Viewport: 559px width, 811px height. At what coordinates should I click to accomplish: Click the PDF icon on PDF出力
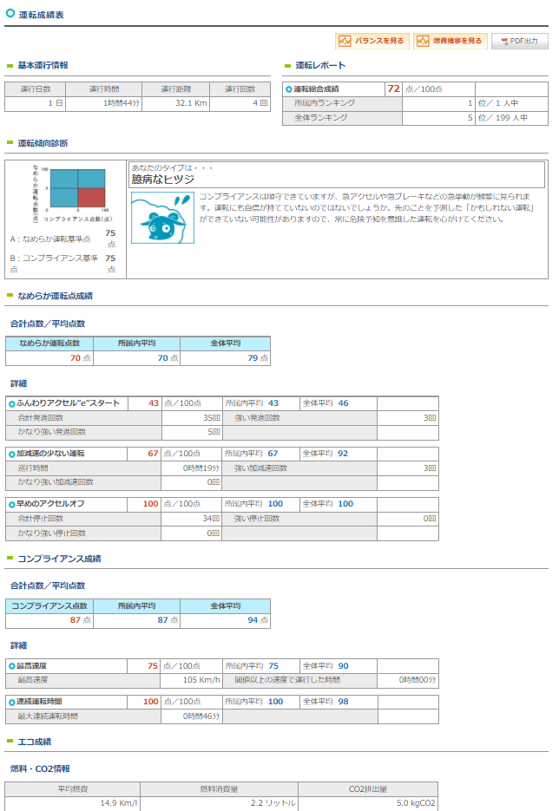pos(504,41)
